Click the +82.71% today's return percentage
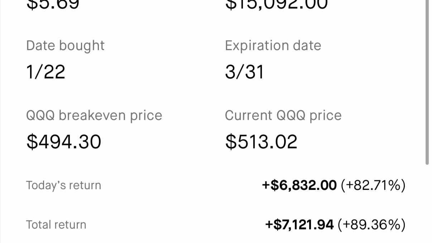 point(373,185)
